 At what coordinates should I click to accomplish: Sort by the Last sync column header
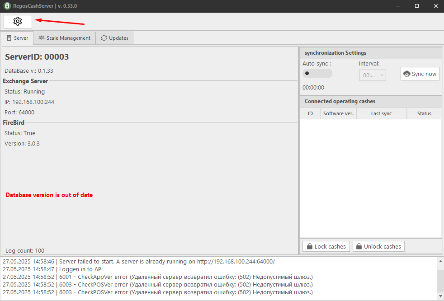pos(381,113)
